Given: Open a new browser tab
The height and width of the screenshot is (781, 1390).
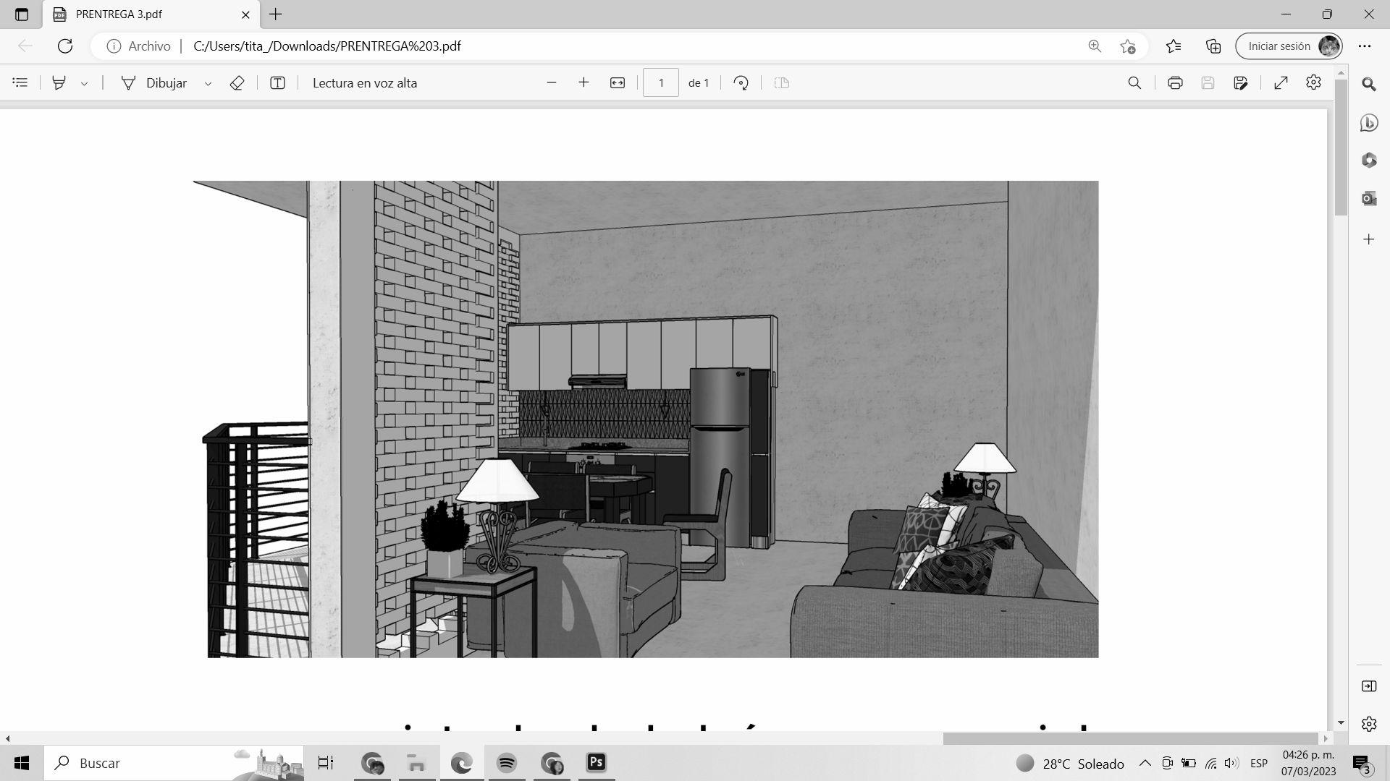Looking at the screenshot, I should click(276, 14).
